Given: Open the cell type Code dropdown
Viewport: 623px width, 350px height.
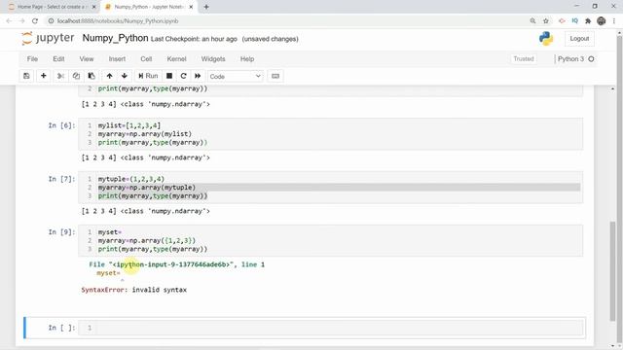Looking at the screenshot, I should pyautogui.click(x=235, y=76).
